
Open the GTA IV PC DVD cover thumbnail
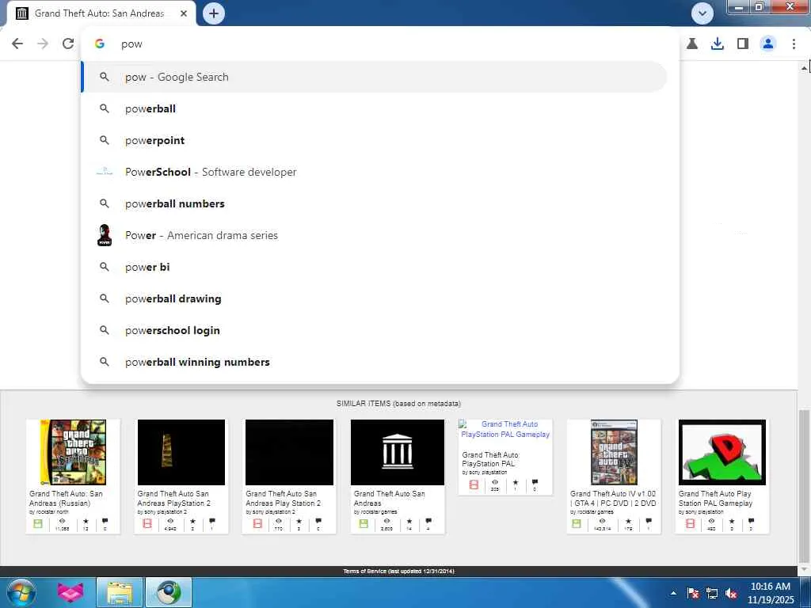coord(614,452)
